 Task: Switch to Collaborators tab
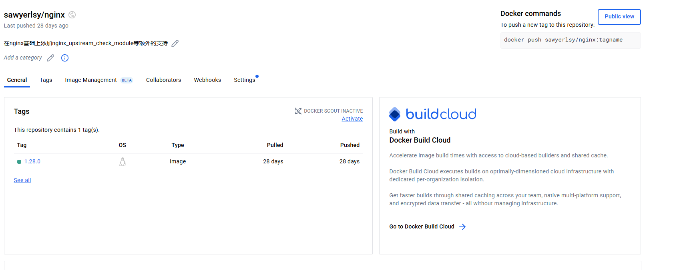click(163, 80)
